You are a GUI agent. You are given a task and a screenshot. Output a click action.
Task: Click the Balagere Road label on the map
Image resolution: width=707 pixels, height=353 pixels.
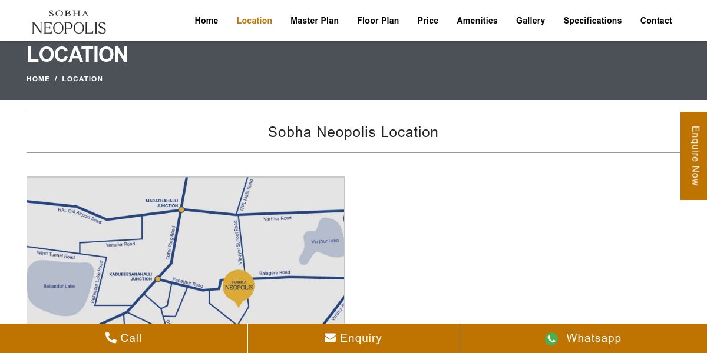point(275,273)
